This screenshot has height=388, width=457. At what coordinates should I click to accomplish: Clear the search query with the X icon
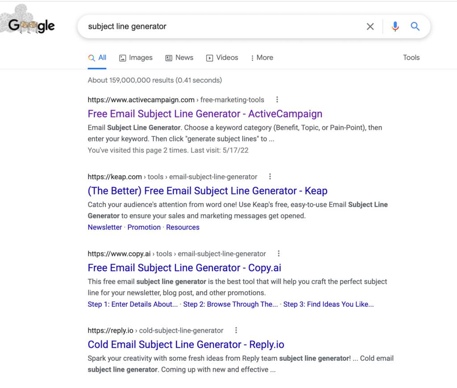tap(370, 27)
